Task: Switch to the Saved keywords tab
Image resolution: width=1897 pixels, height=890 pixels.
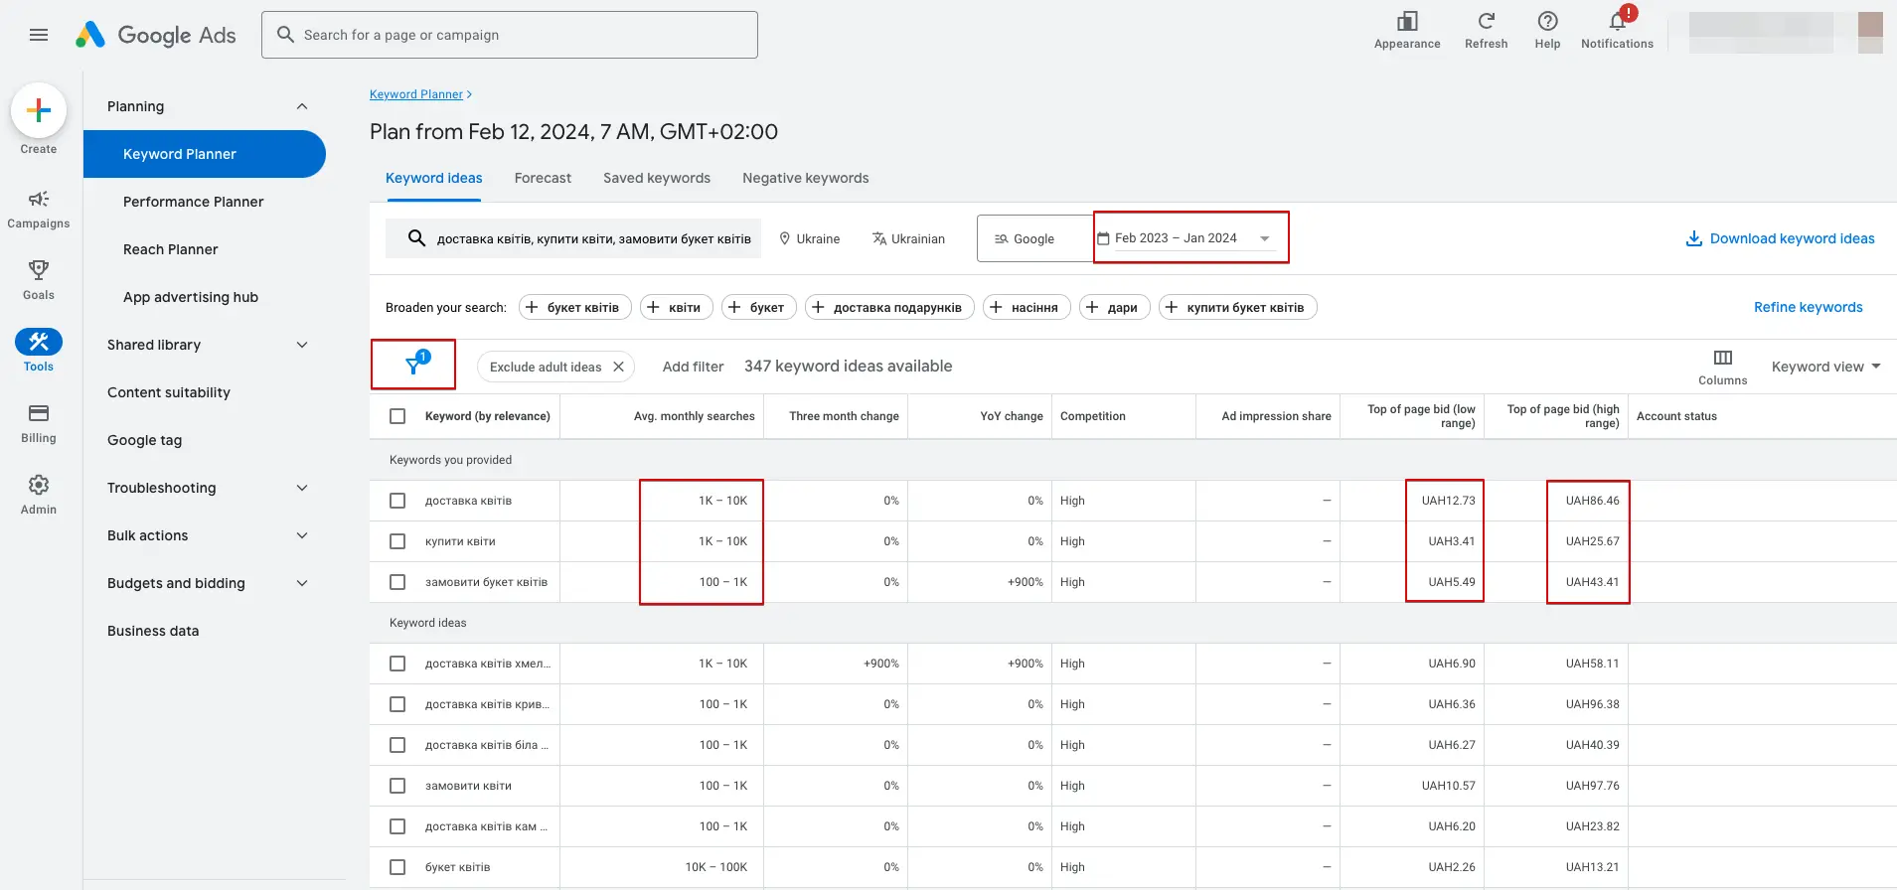Action: 657,178
